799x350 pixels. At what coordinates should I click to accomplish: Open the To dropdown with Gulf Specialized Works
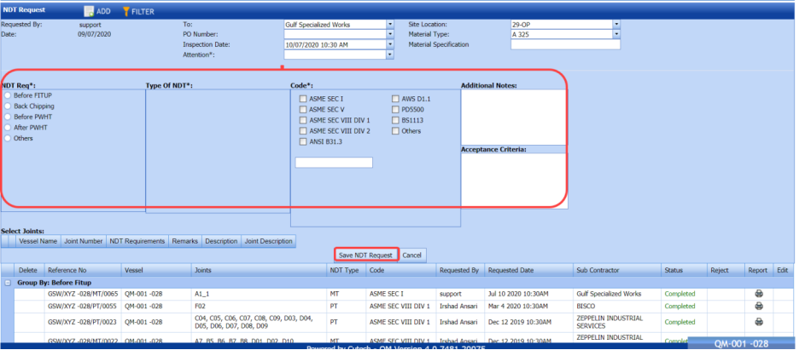(x=390, y=25)
